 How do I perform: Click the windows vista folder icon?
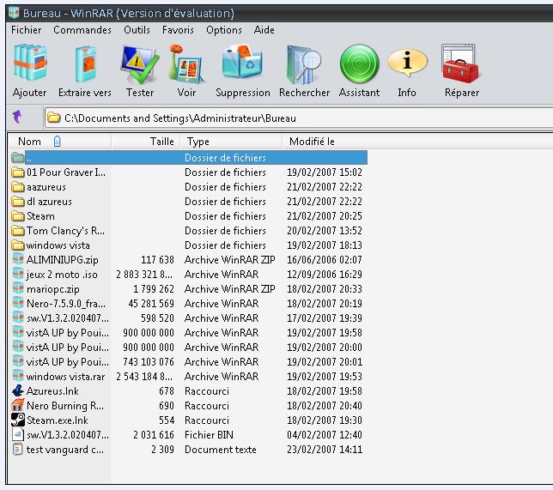18,245
